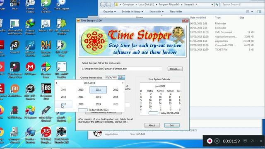Select the Resource Tuner colorful icon
Image resolution: width=265 pixels, height=149 pixels.
coord(46,70)
